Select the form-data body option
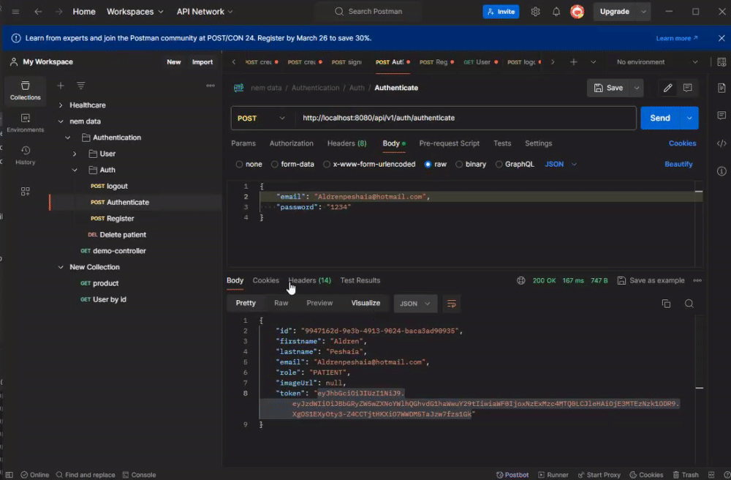Screen dimensions: 731x480 click(x=275, y=165)
